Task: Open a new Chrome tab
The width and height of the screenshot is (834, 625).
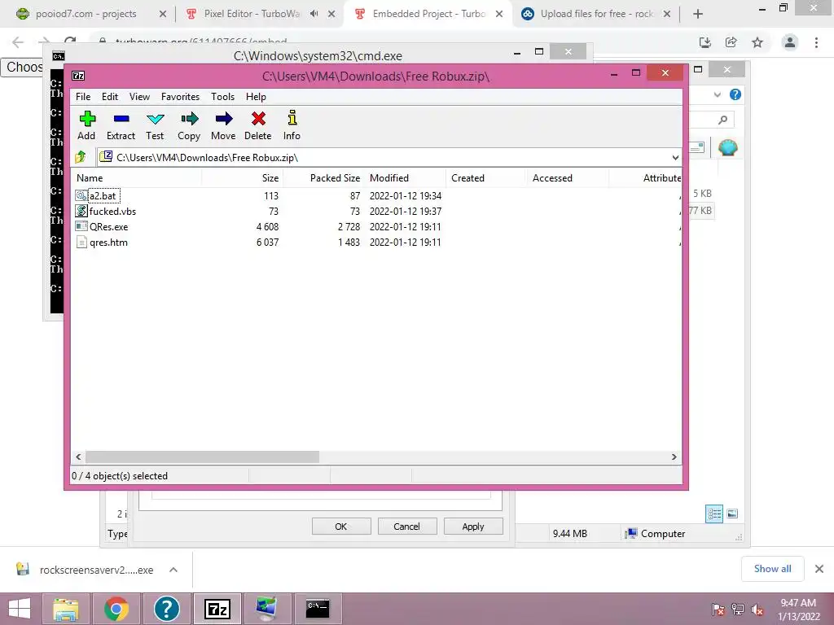Action: tap(698, 14)
